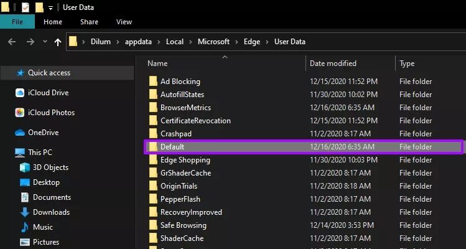Click the Forward navigation arrow
This screenshot has width=466, height=249.
(30, 42)
